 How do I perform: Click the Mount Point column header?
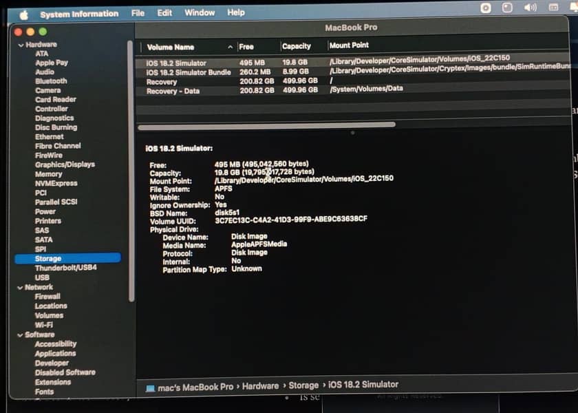pyautogui.click(x=349, y=45)
